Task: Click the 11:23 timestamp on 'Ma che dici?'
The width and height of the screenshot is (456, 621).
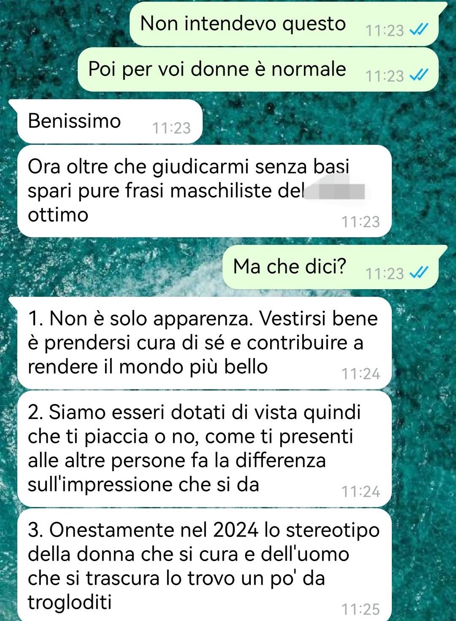Action: (x=385, y=273)
